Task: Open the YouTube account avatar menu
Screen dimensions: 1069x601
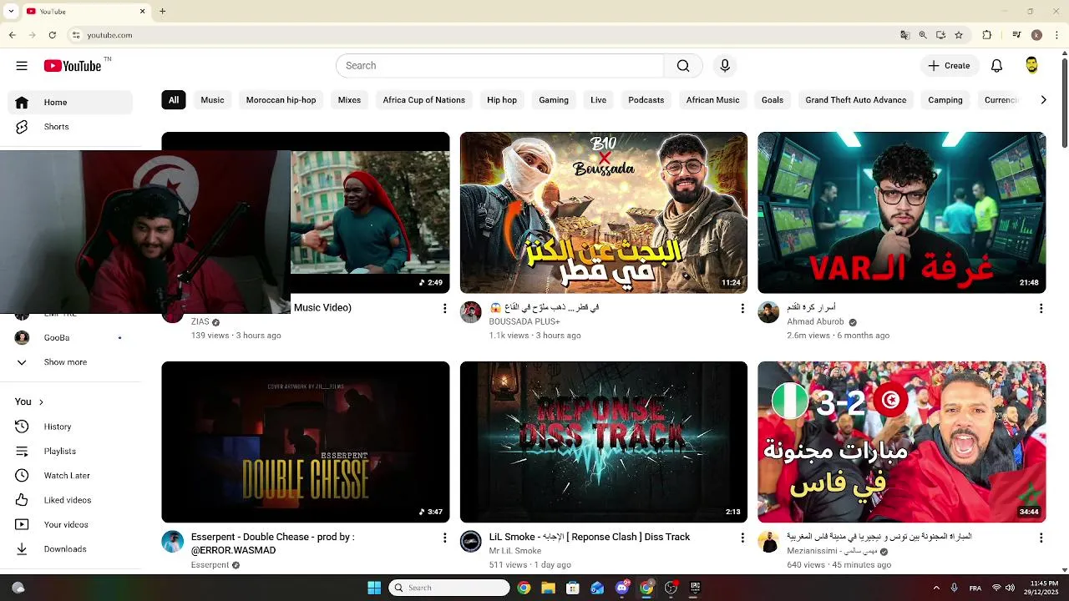Action: click(1031, 65)
